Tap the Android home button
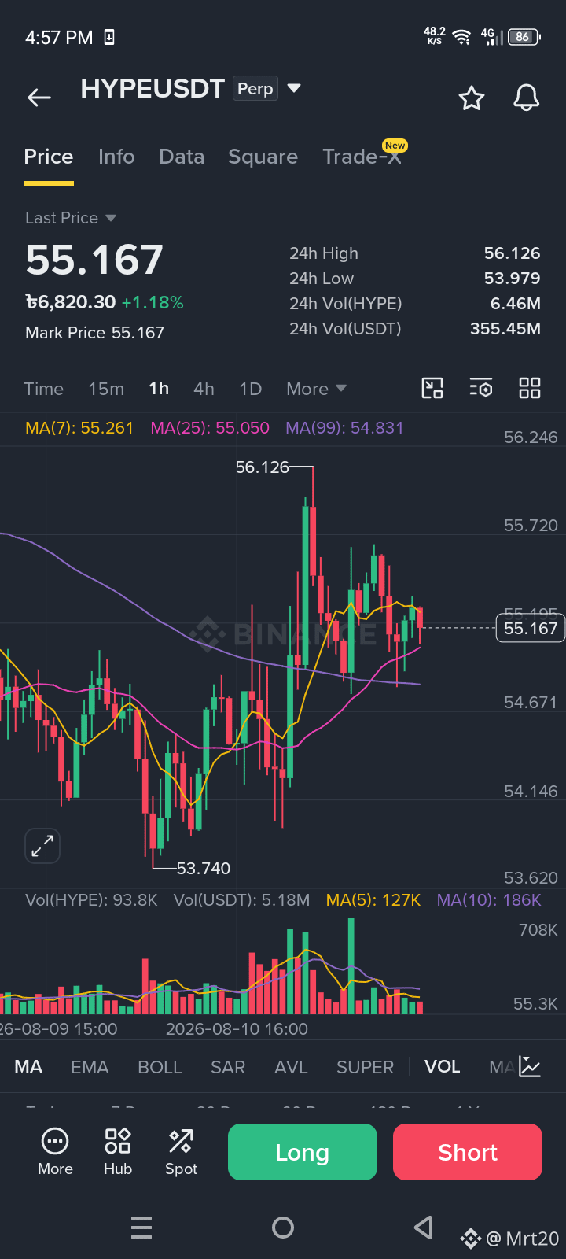This screenshot has height=1259, width=566. click(283, 1228)
